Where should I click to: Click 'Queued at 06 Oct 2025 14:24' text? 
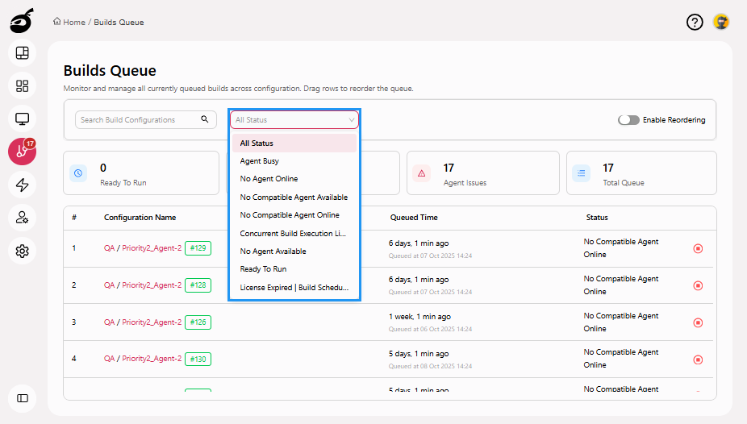[x=430, y=329]
